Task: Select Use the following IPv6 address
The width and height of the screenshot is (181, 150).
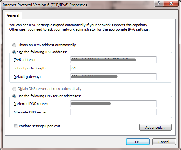Action: (14, 52)
